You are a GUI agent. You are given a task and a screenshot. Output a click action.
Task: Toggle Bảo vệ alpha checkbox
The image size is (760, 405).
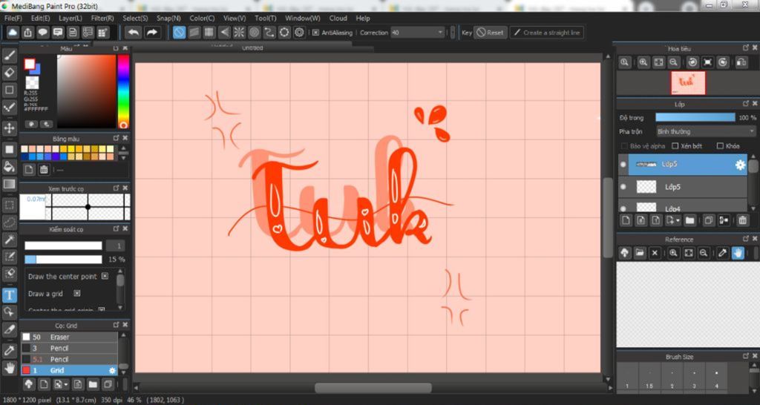[625, 146]
